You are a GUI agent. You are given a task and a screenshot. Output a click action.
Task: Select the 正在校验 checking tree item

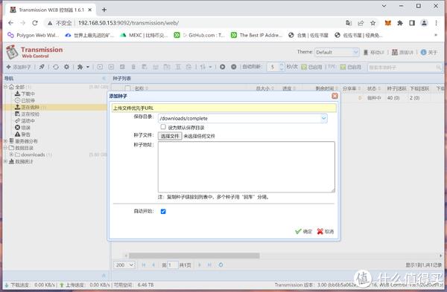pos(27,114)
